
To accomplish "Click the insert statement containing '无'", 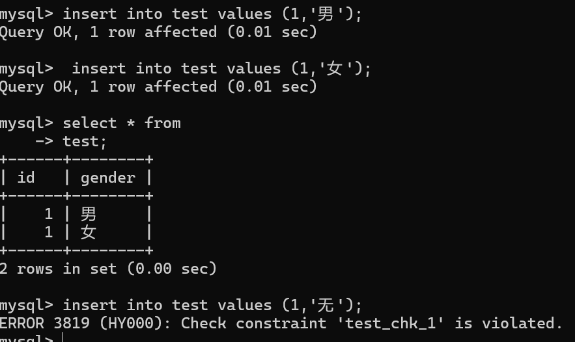I will pyautogui.click(x=212, y=305).
